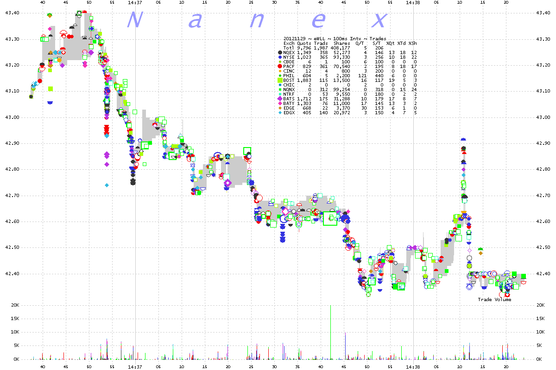
Task: Click the 0K volume label on left axis
Action: [15, 359]
